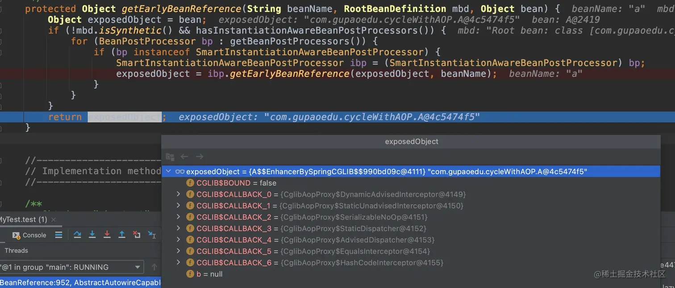Click the red Force Step Into icon
The width and height of the screenshot is (675, 288).
point(107,235)
